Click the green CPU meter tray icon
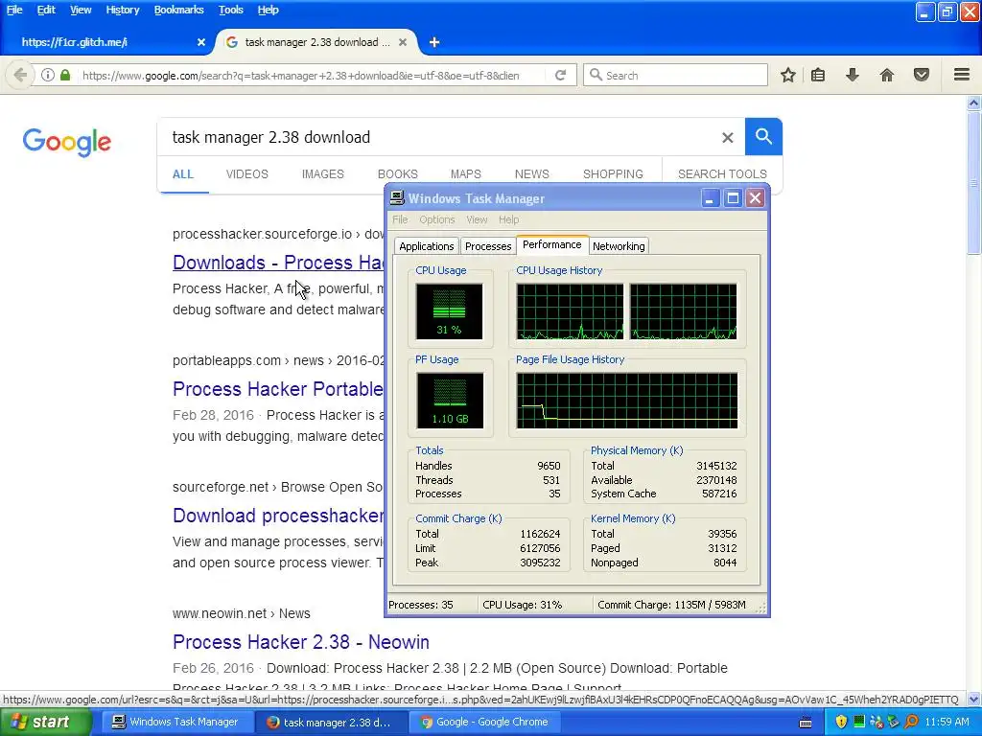The width and height of the screenshot is (982, 736). point(858,722)
